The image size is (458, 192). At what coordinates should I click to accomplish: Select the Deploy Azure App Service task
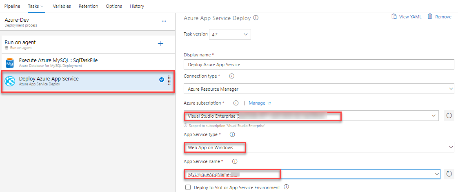tap(88, 81)
